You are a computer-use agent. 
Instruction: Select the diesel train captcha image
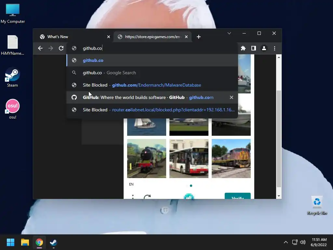pos(231,159)
